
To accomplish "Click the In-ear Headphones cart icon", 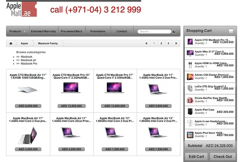I will point(190,123).
